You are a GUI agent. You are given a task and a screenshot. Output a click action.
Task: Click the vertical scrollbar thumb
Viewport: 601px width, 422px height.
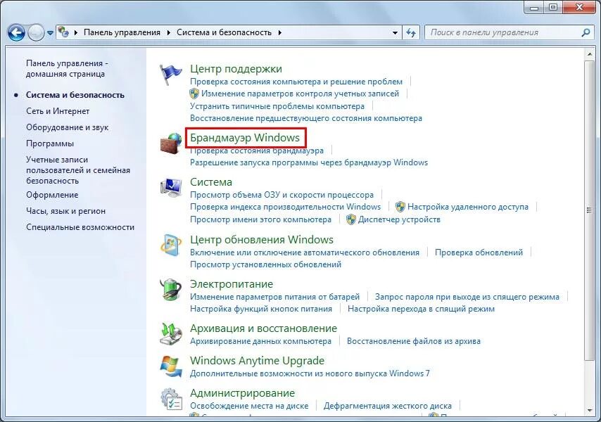pyautogui.click(x=589, y=210)
